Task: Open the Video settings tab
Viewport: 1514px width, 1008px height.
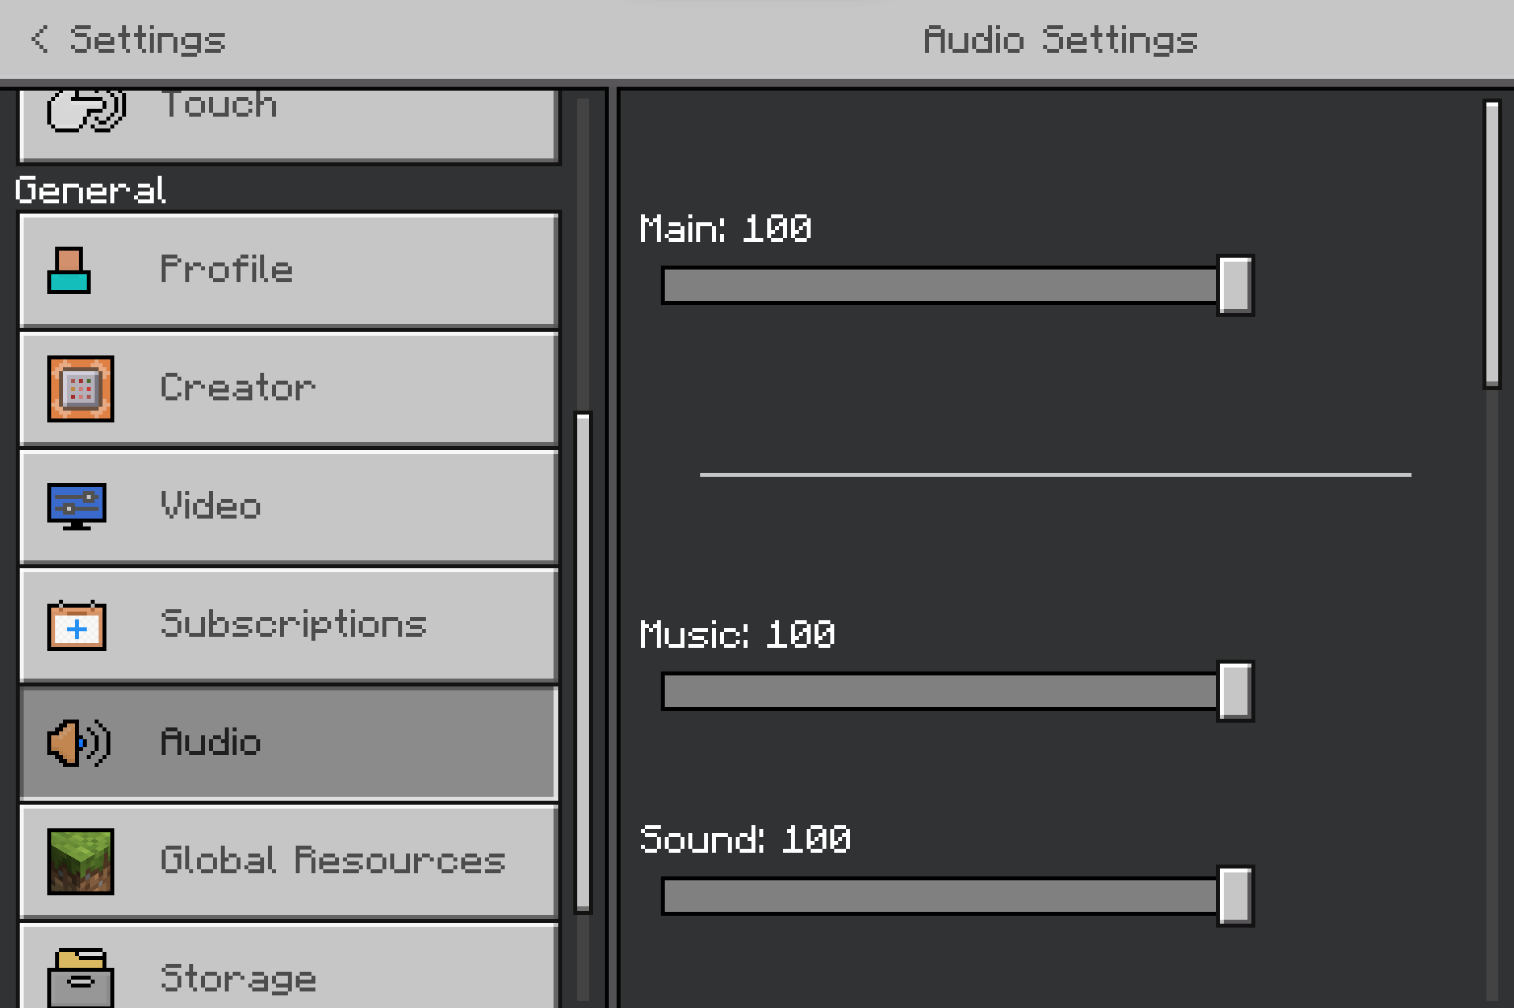Action: [x=289, y=507]
